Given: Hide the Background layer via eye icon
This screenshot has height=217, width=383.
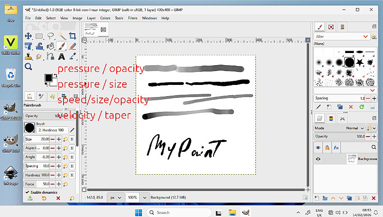Looking at the screenshot, I should click(318, 159).
